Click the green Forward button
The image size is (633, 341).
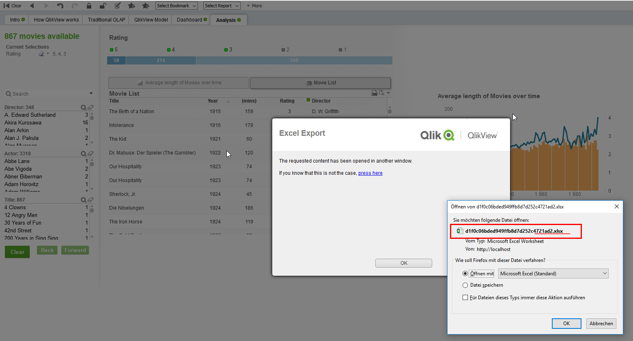coord(75,250)
